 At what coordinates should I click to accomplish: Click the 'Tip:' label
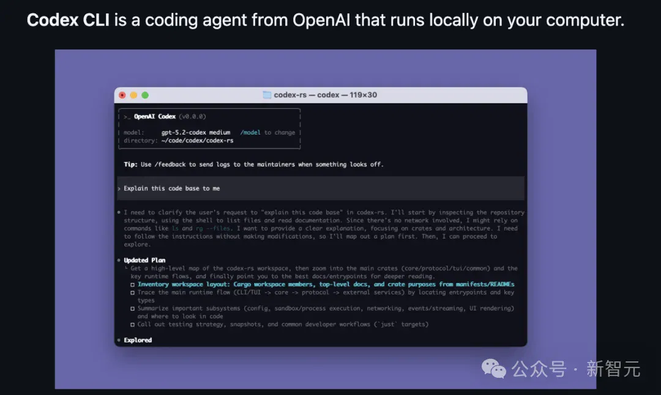(131, 164)
